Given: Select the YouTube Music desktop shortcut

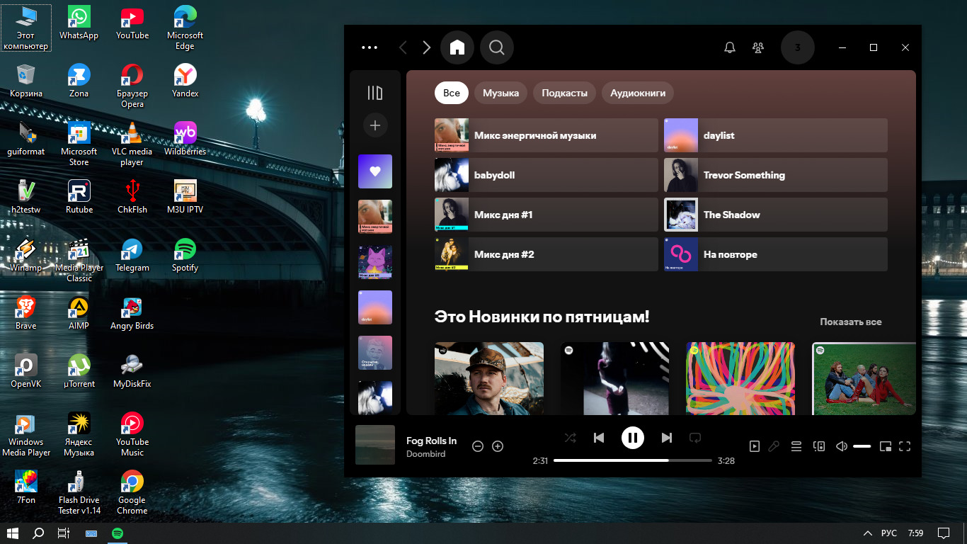Looking at the screenshot, I should click(132, 434).
